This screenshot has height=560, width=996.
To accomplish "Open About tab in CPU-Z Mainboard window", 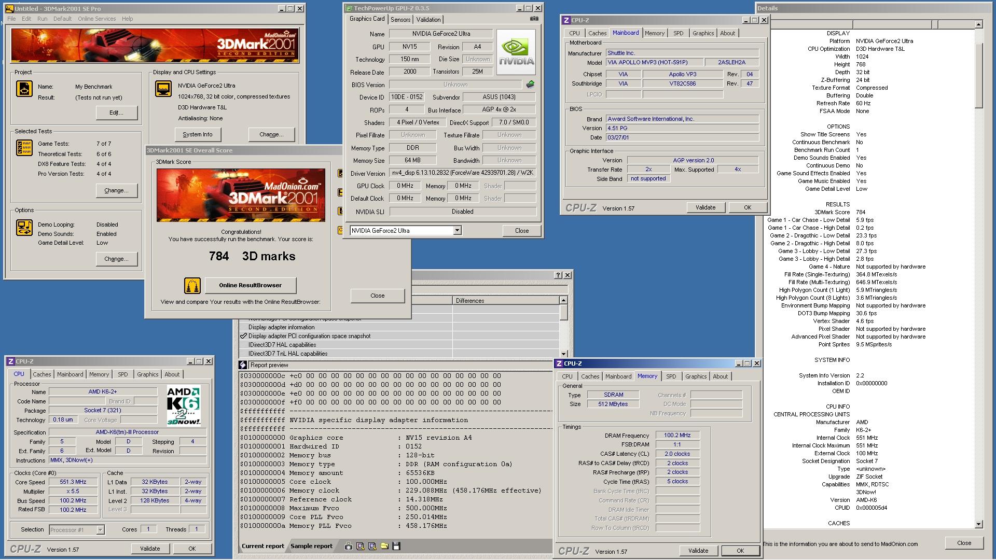I will (727, 33).
